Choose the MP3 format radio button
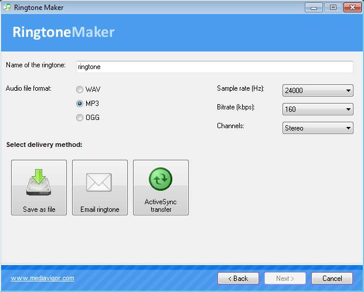Image resolution: width=364 pixels, height=292 pixels. (x=80, y=104)
